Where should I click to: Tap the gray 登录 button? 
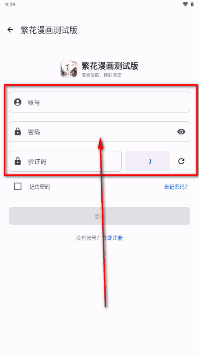pyautogui.click(x=99, y=216)
